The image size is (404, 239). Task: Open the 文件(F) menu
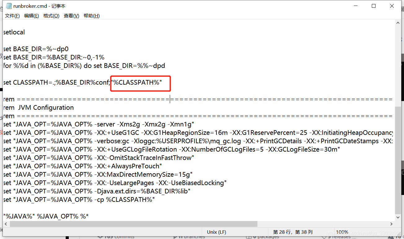coord(12,15)
